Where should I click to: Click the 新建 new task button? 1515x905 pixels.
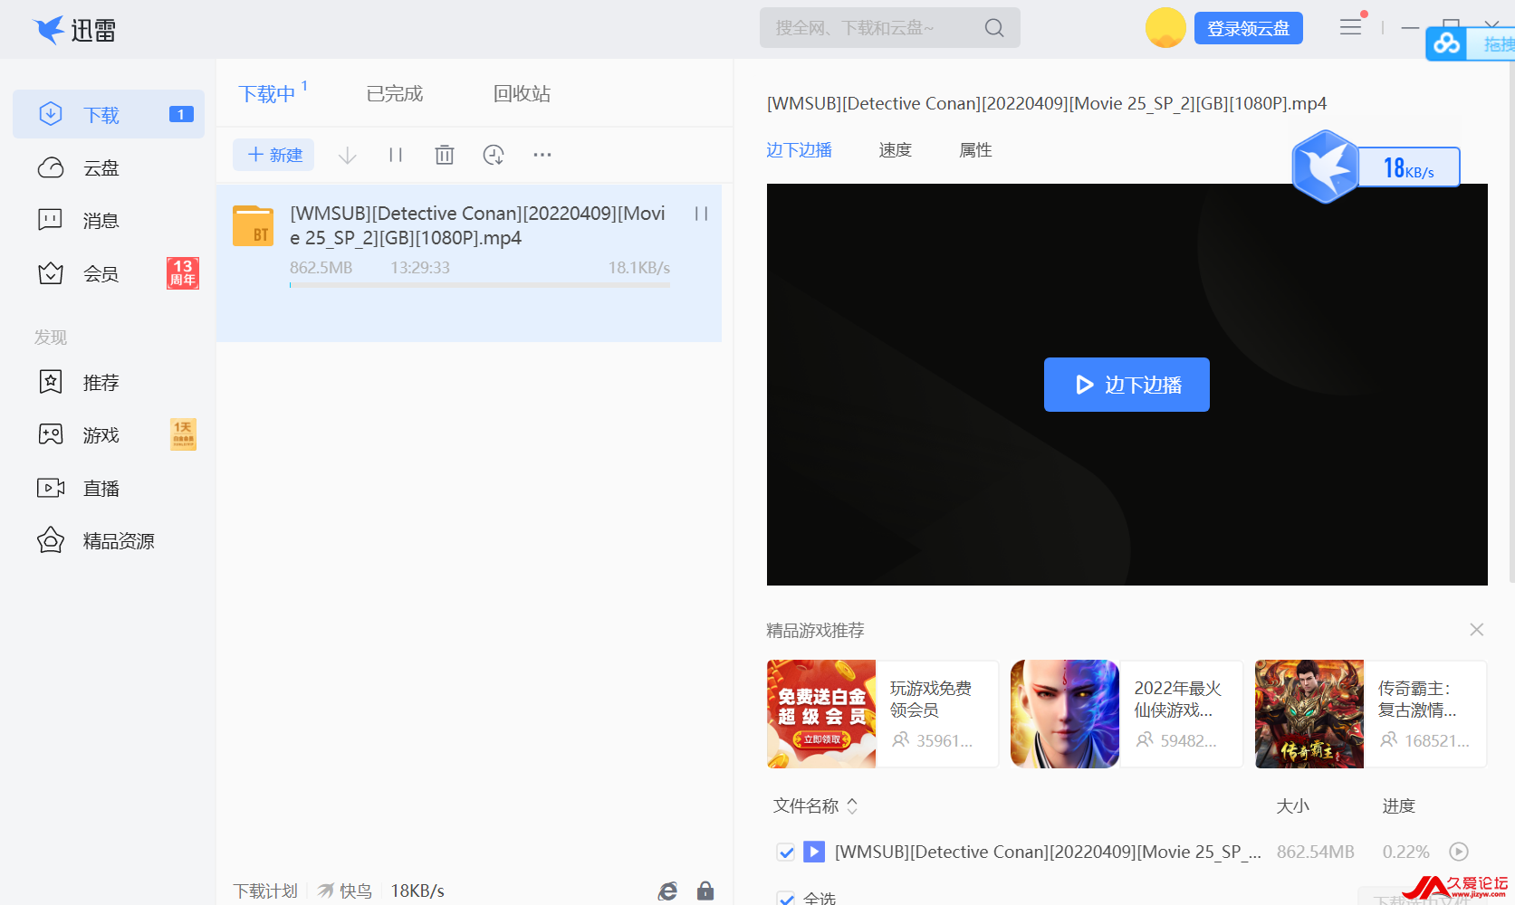(x=273, y=155)
